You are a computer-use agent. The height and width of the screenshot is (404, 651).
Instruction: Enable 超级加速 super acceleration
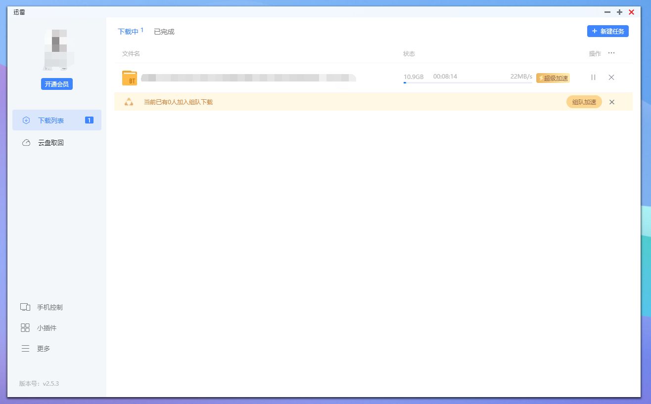click(x=553, y=78)
